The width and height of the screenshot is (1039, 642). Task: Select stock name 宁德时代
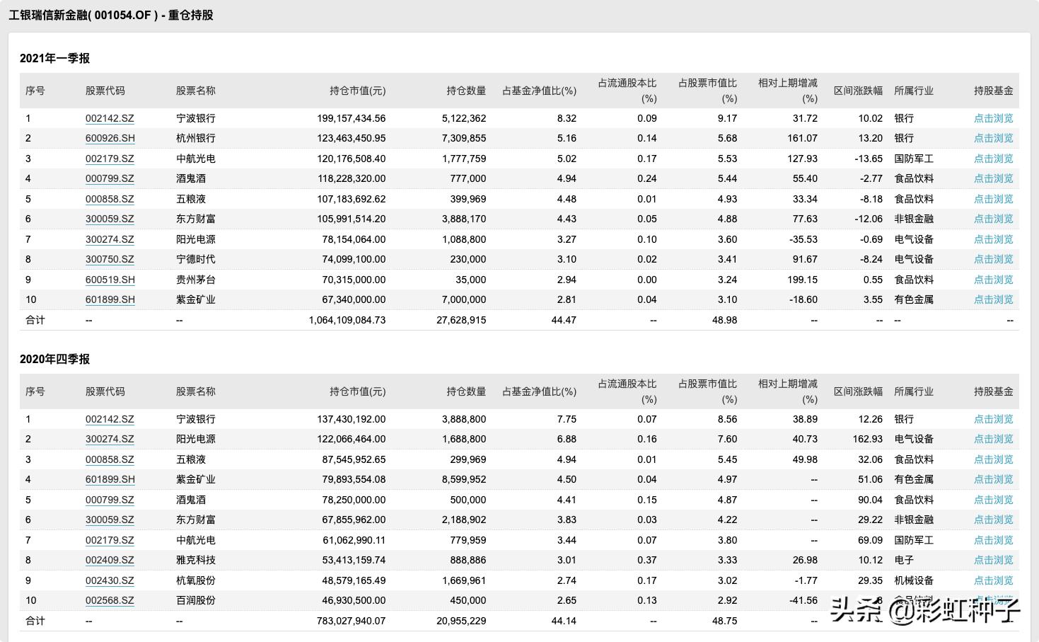(196, 259)
